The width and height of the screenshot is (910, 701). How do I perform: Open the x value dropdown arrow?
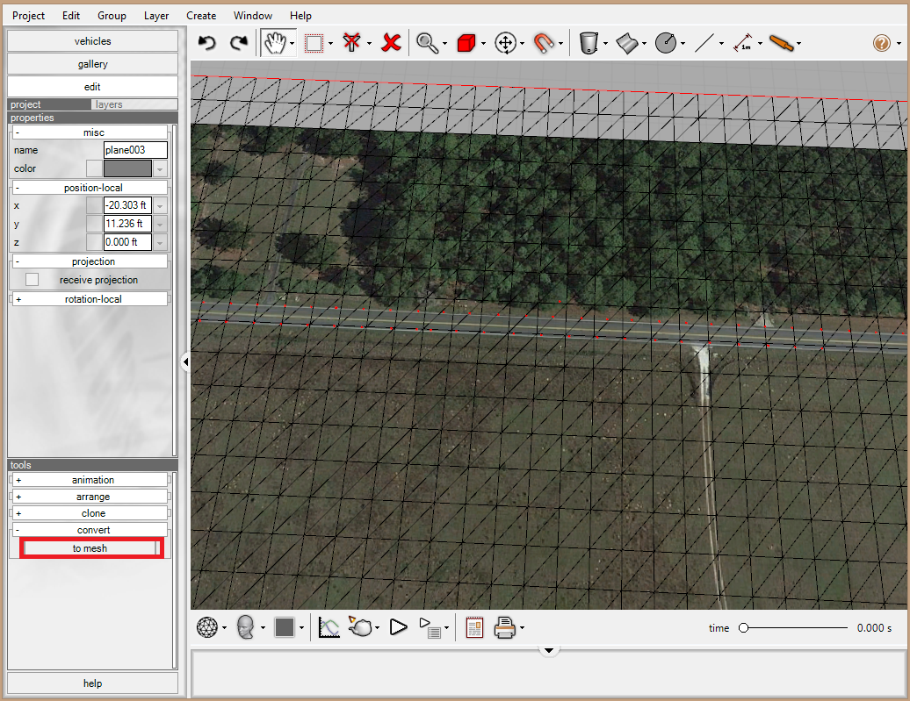pyautogui.click(x=160, y=205)
